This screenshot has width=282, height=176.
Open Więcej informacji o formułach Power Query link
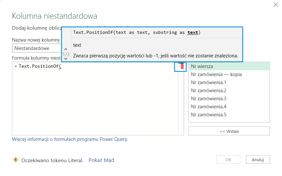[x=70, y=139]
